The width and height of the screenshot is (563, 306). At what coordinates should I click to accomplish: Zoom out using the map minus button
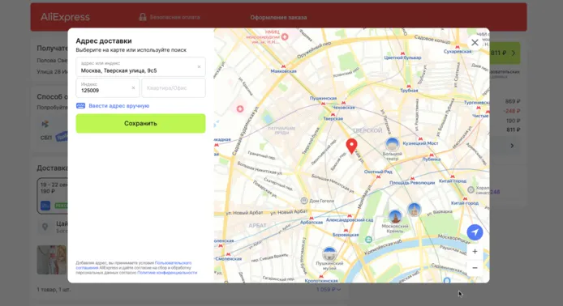point(475,268)
